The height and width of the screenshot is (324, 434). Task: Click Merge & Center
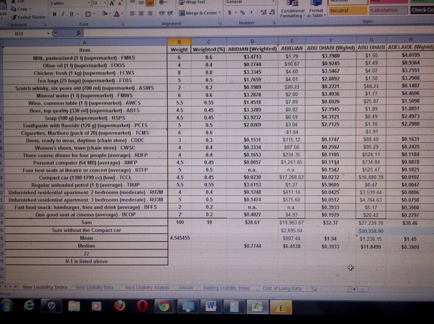(198, 13)
